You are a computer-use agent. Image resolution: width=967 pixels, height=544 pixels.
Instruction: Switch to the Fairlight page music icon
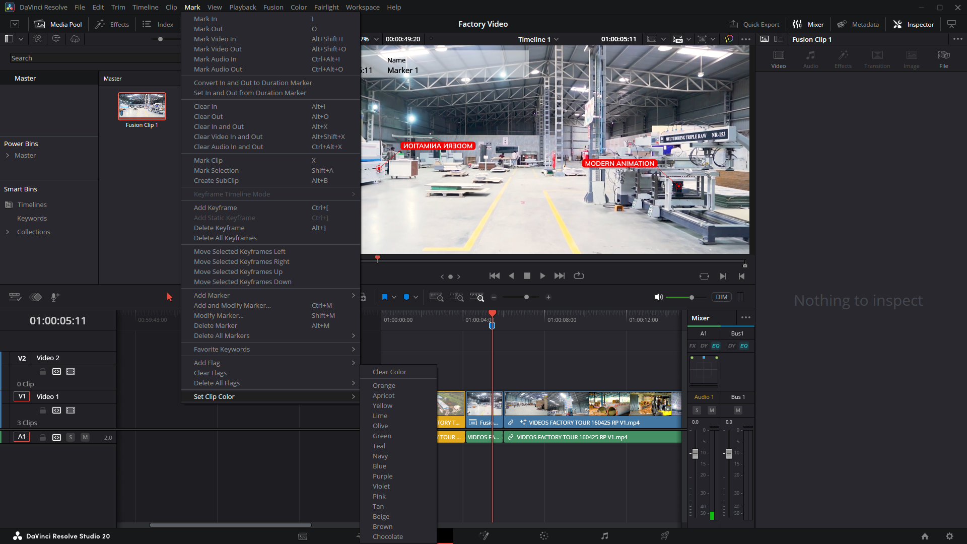pos(604,536)
